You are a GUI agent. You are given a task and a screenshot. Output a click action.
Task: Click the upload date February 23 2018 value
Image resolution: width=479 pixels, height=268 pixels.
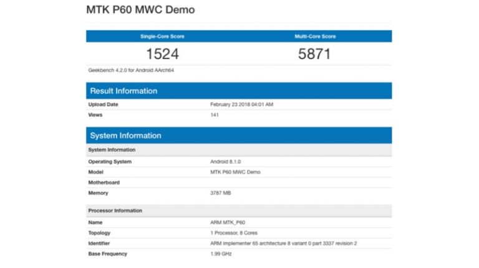click(241, 104)
